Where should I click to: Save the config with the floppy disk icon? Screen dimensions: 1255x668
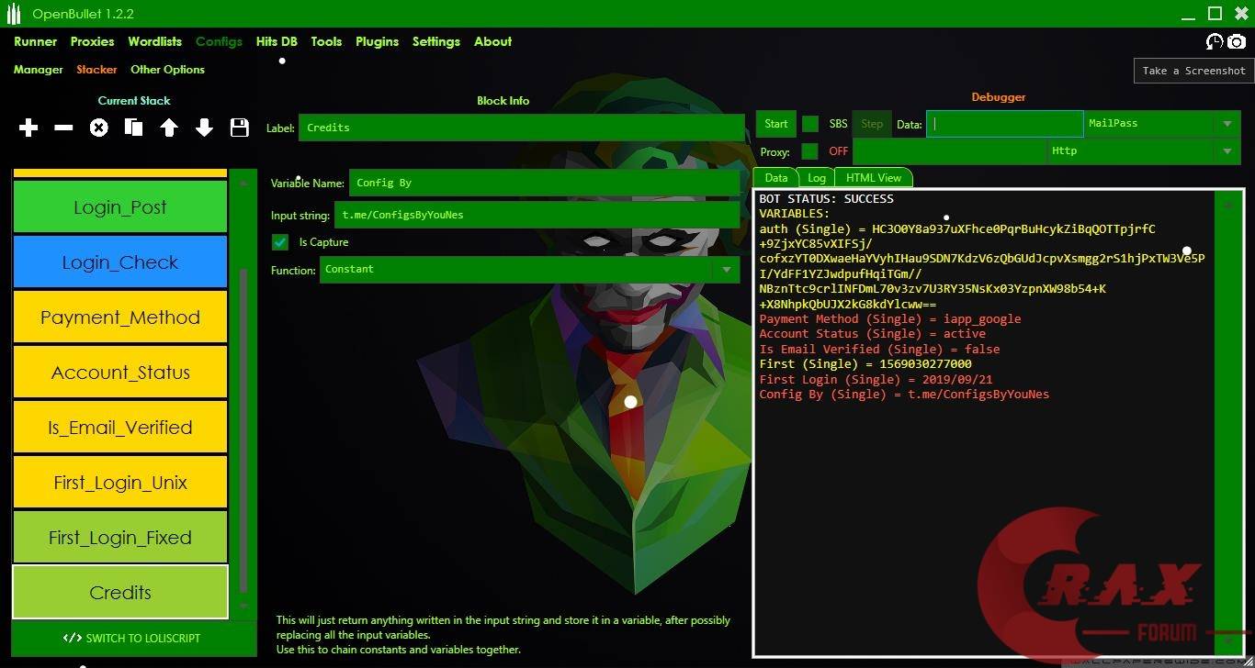coord(239,128)
